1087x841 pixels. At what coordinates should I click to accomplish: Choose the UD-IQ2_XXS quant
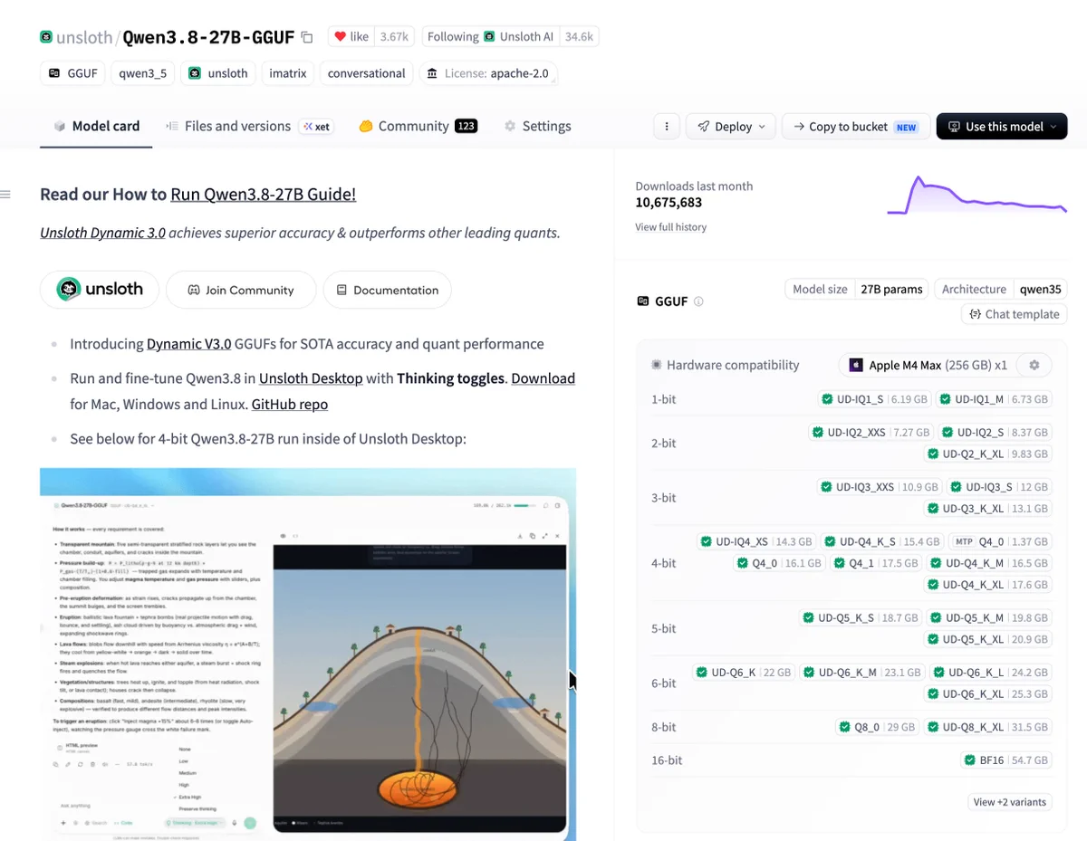pos(871,433)
